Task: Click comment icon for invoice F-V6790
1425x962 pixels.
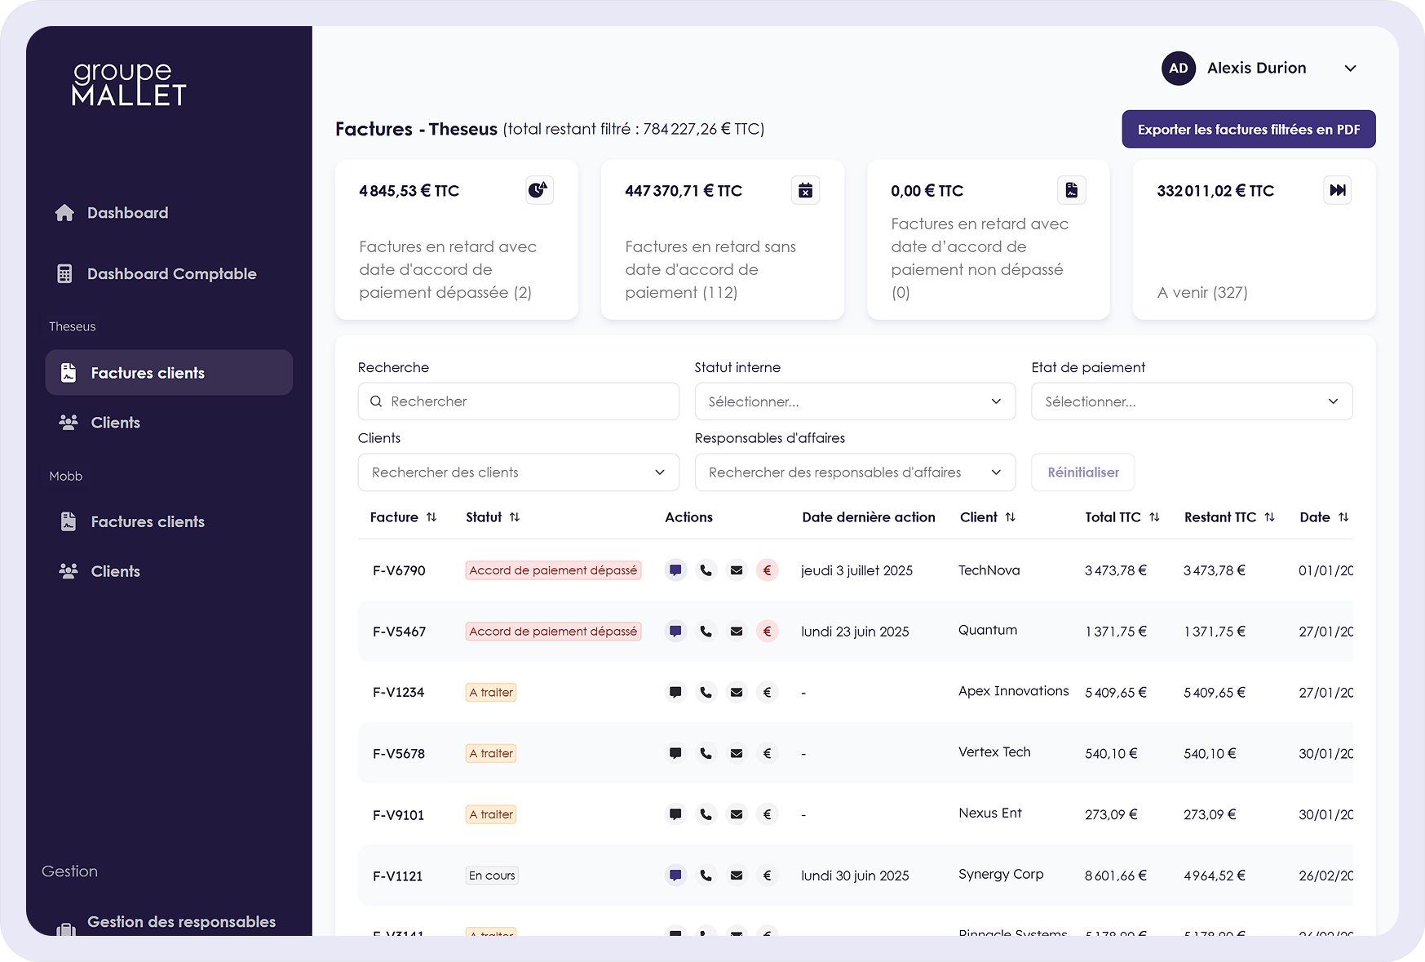Action: 675,570
